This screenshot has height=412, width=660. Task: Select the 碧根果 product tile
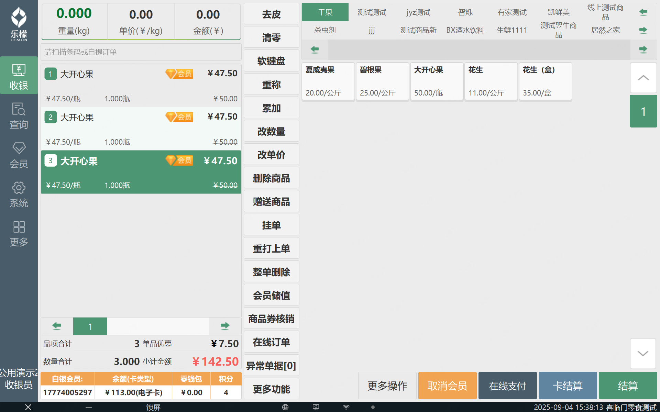pyautogui.click(x=382, y=81)
